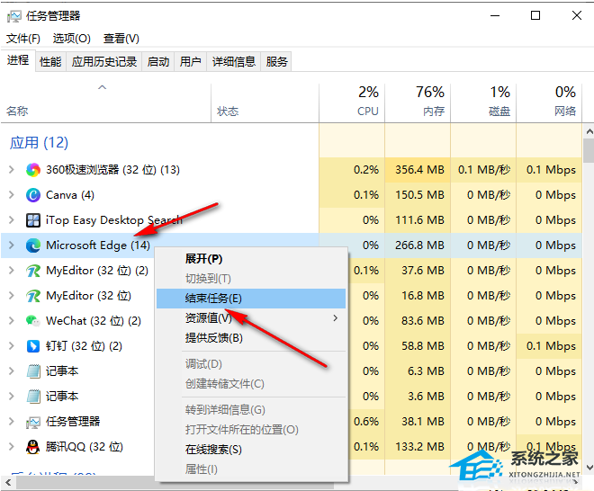Switch to the 性能 tab
The image size is (594, 491).
50,61
